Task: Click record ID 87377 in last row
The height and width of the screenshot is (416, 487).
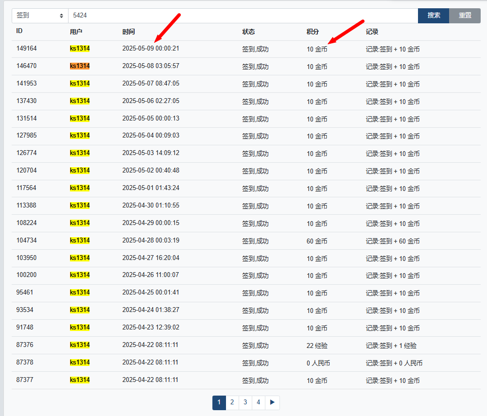Action: [26, 380]
